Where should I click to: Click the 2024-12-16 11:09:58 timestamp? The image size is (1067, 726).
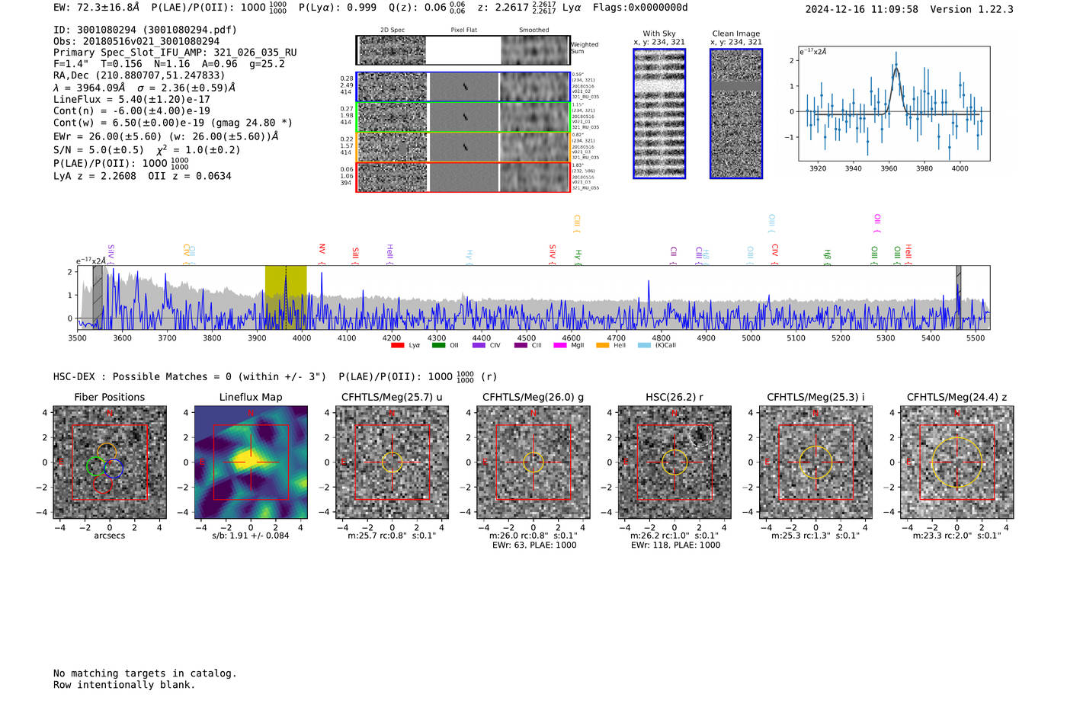862,9
